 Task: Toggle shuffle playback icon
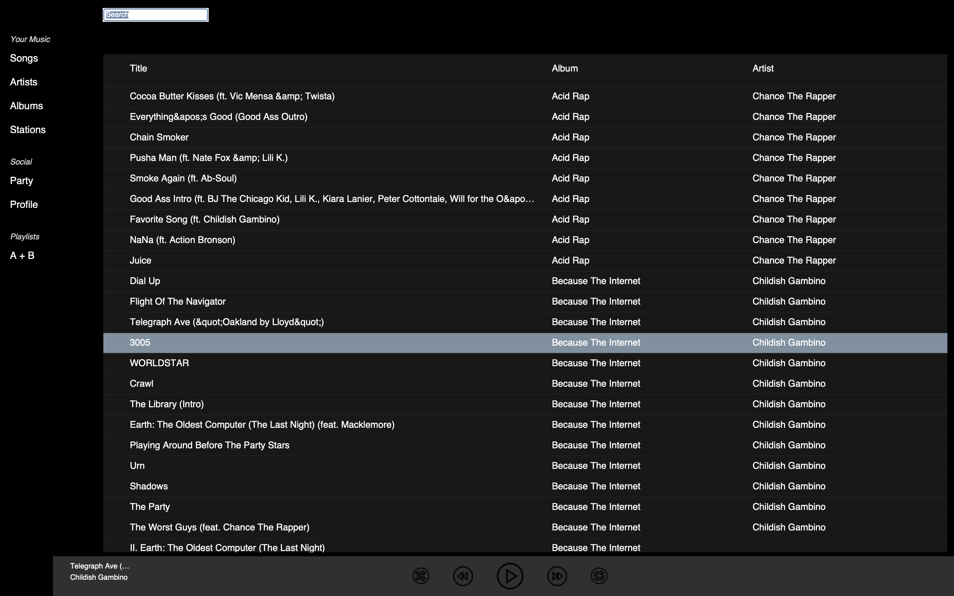[x=421, y=576]
